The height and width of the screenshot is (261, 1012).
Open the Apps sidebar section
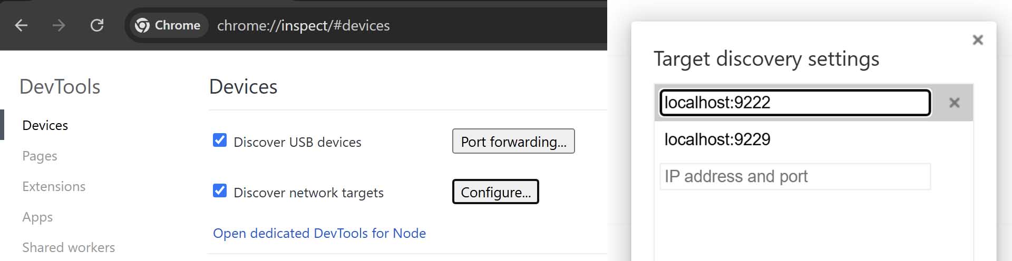tap(37, 217)
